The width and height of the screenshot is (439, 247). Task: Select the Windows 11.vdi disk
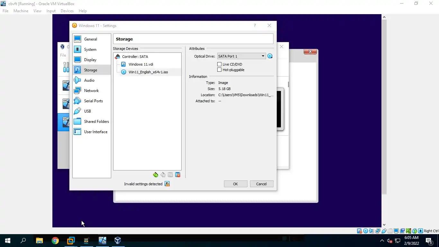coord(141,64)
